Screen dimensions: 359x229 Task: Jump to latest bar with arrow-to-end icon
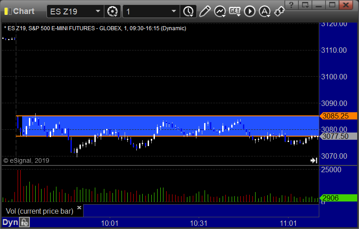(x=314, y=160)
